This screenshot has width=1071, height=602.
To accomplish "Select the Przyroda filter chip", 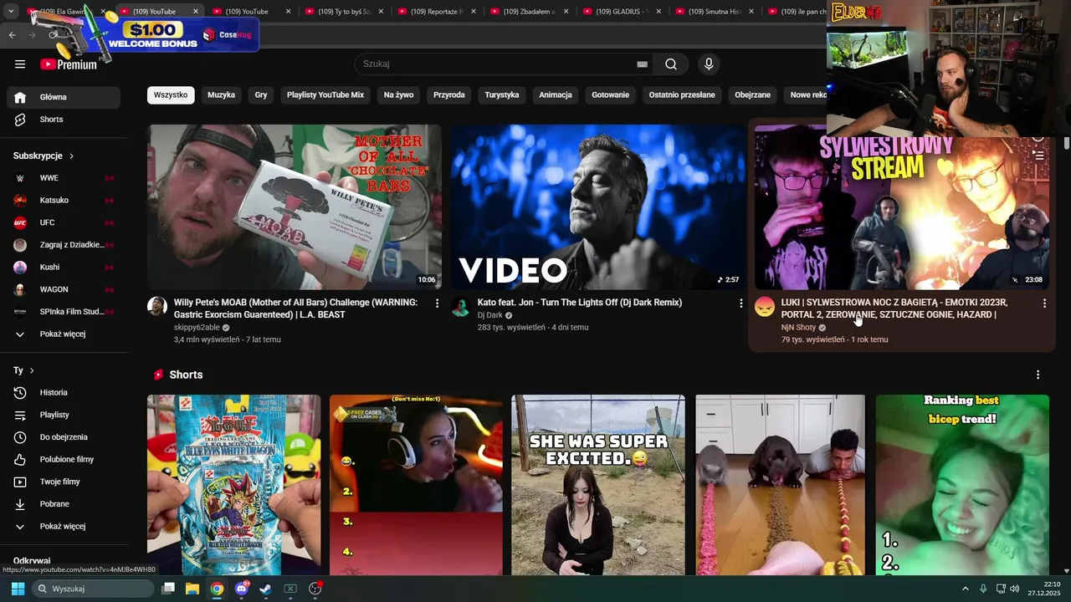I will [x=449, y=95].
